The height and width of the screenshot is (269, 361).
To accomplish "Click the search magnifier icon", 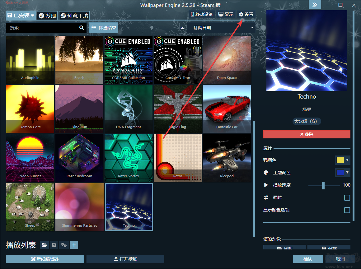I will 82,28.
